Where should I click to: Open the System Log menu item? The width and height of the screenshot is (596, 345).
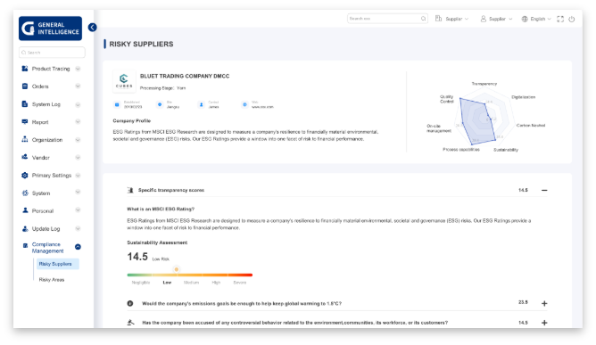[51, 104]
